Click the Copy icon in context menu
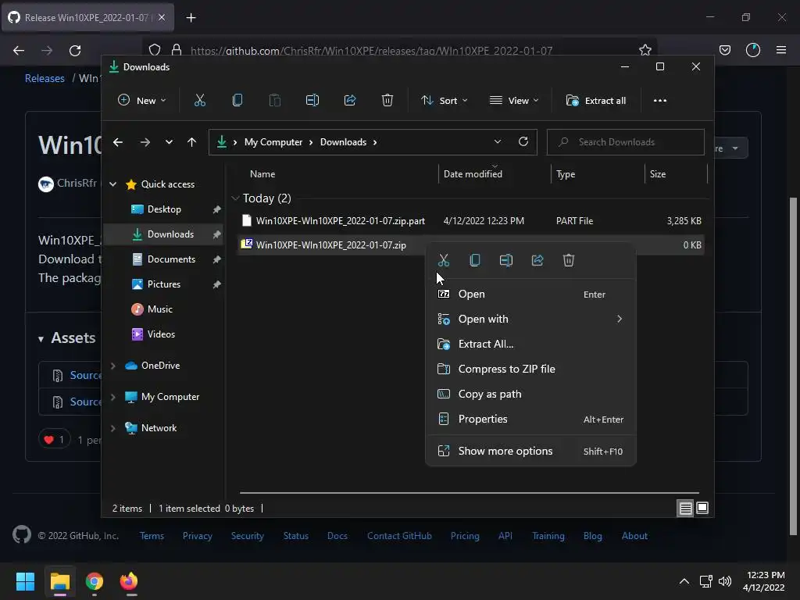The width and height of the screenshot is (800, 600). tap(475, 261)
